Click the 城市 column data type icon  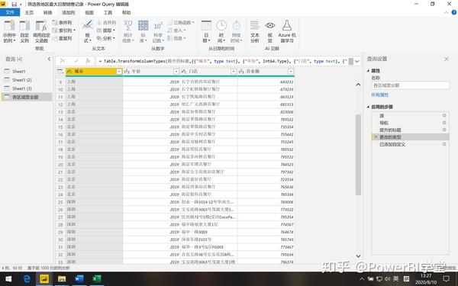point(69,72)
